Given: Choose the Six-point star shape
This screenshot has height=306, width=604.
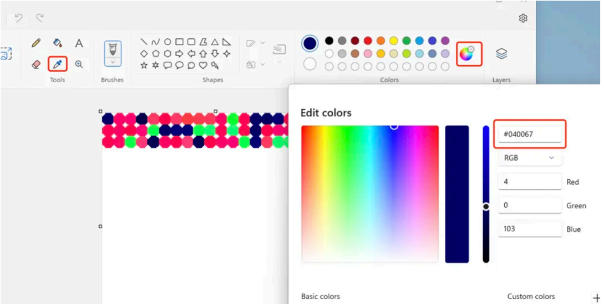Looking at the screenshot, I should [x=155, y=66].
